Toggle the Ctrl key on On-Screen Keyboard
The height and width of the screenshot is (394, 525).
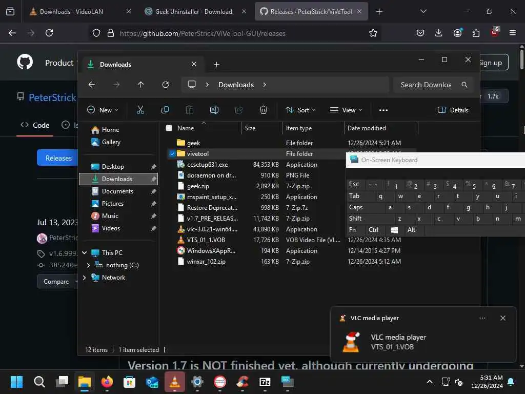click(374, 230)
